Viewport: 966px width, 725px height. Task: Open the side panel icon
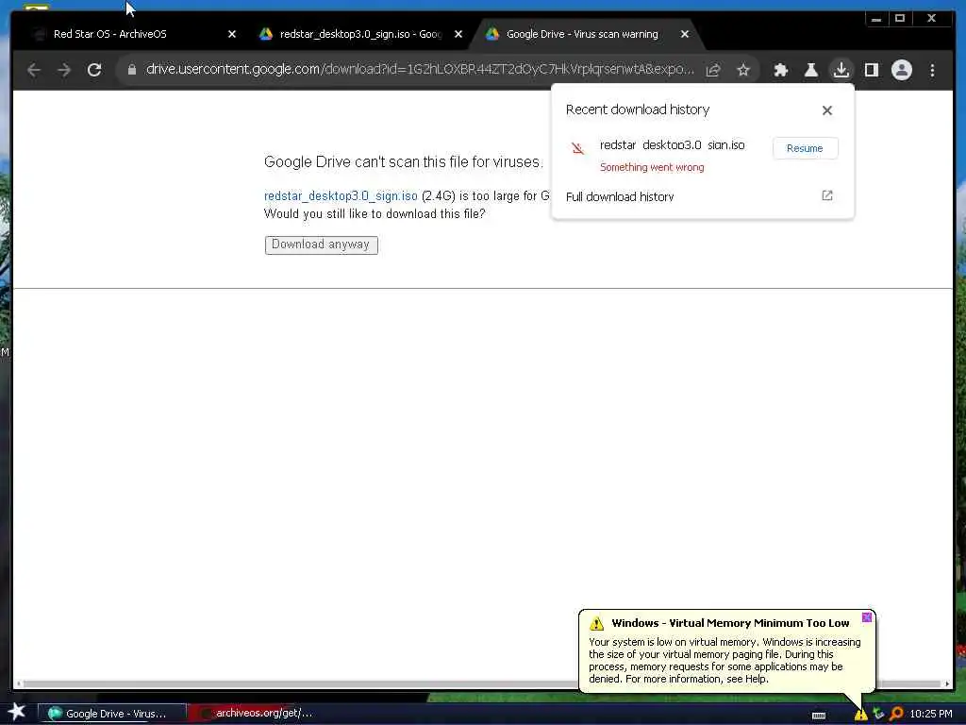point(871,70)
